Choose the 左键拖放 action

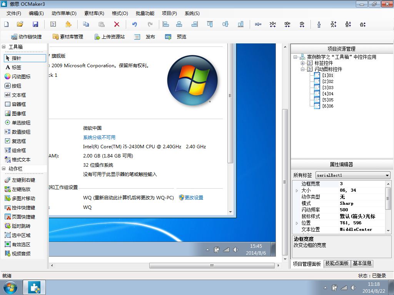coord(18,189)
